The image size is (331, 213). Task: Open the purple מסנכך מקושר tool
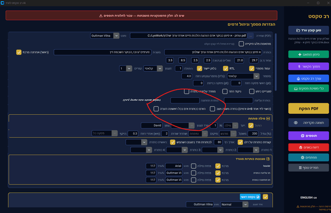pyautogui.click(x=306, y=67)
